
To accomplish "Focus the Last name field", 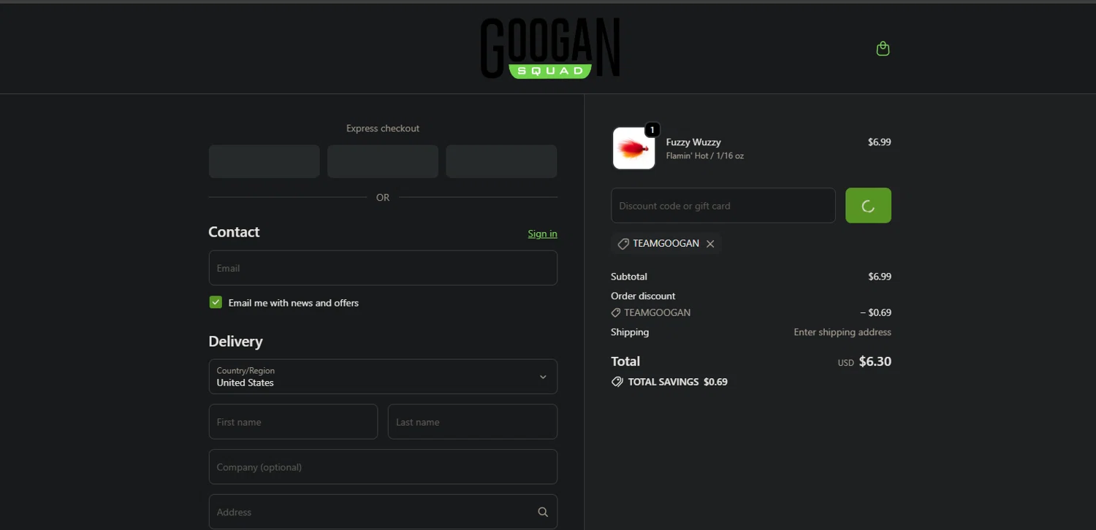I will 473,422.
